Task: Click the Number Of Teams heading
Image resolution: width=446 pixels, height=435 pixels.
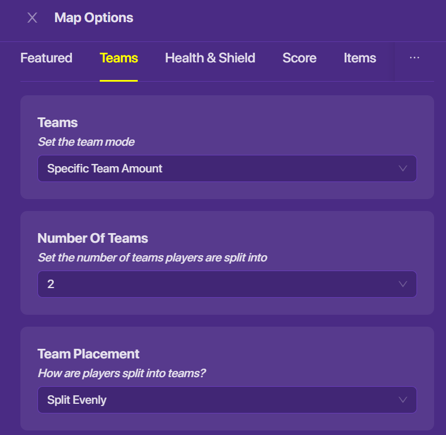Action: click(92, 238)
